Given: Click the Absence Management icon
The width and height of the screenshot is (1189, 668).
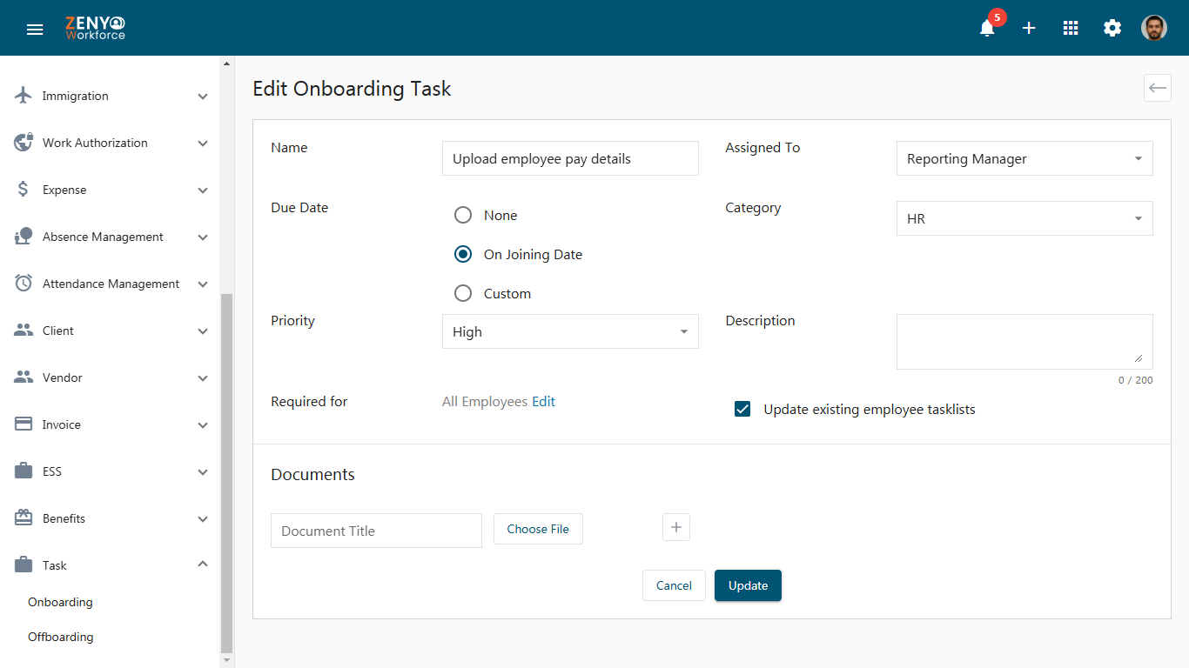Looking at the screenshot, I should pyautogui.click(x=24, y=237).
